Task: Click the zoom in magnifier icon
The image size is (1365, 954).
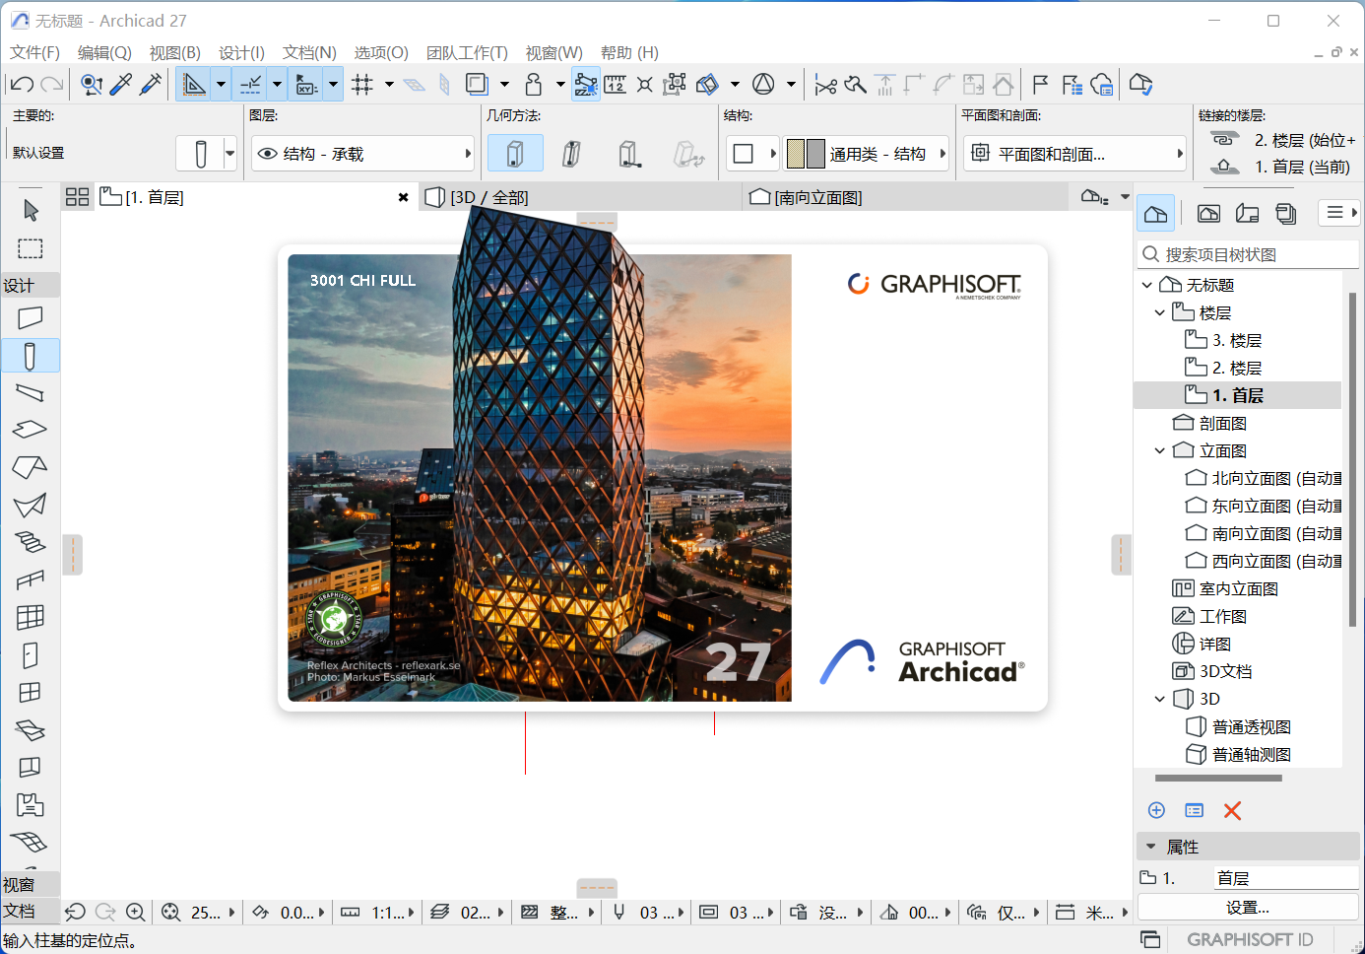Action: coord(136,913)
